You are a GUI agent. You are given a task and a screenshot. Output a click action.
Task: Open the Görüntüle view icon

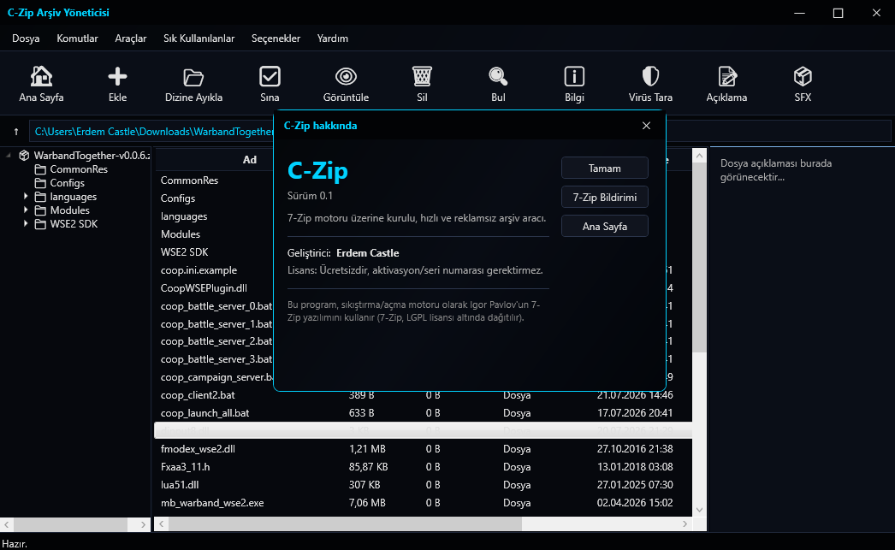coord(346,76)
